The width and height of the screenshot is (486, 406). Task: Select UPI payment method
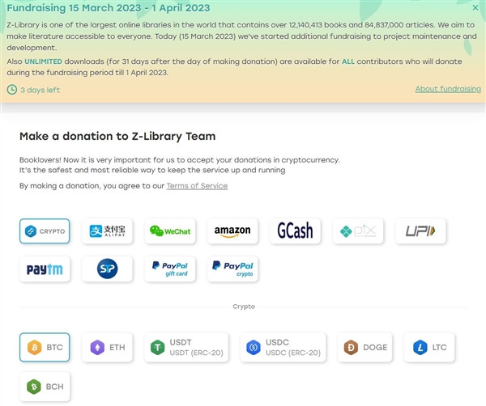click(420, 231)
